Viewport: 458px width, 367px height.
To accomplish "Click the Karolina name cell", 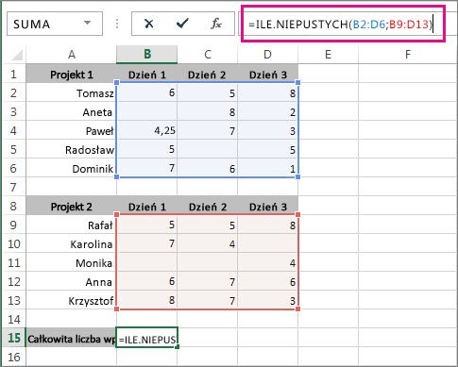I will click(72, 244).
